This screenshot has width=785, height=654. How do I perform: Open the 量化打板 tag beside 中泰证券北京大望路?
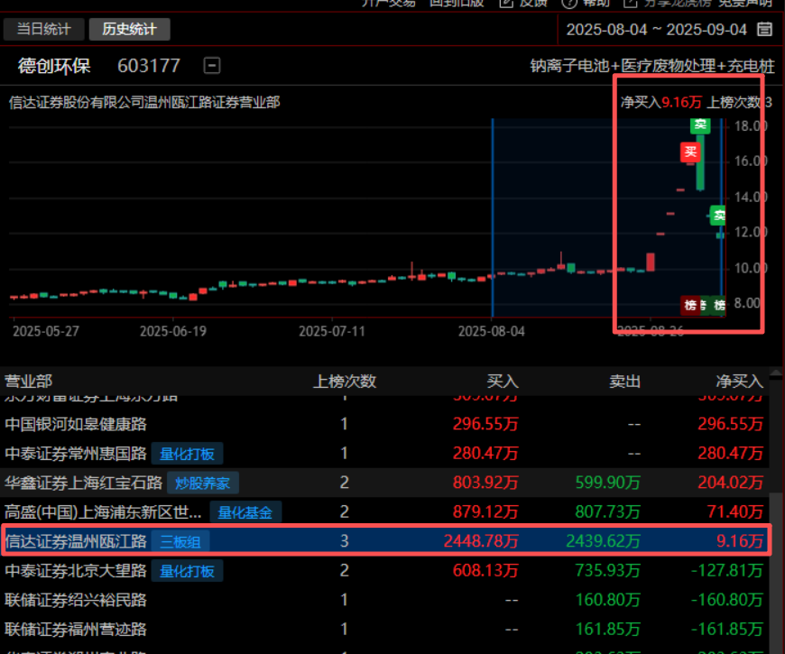[x=187, y=571]
